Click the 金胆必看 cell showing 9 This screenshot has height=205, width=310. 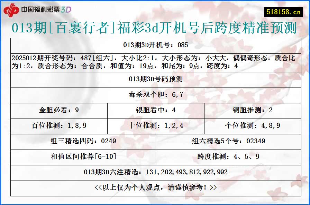(60, 111)
